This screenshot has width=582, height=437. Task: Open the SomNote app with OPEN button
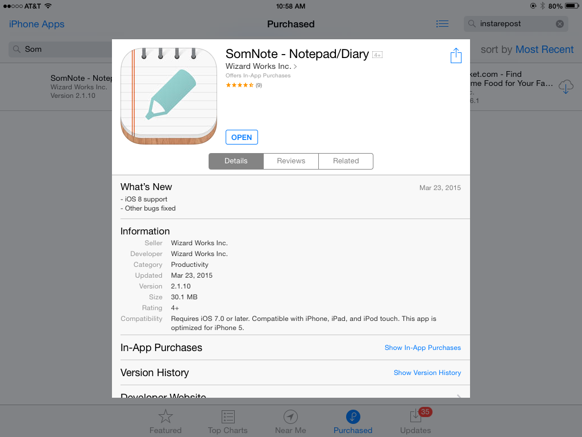(x=242, y=137)
